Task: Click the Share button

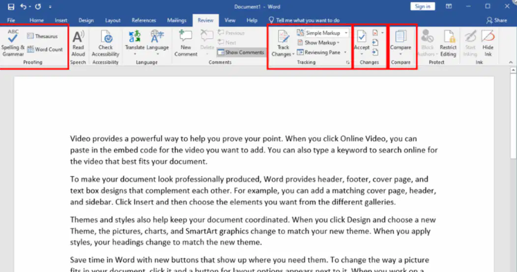Action: point(496,20)
